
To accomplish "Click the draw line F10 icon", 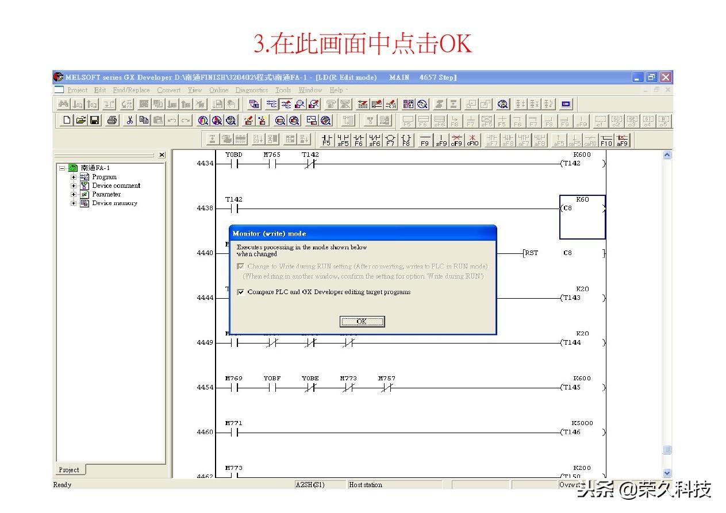I will [x=606, y=140].
